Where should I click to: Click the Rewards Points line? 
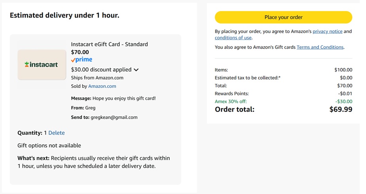point(283,93)
